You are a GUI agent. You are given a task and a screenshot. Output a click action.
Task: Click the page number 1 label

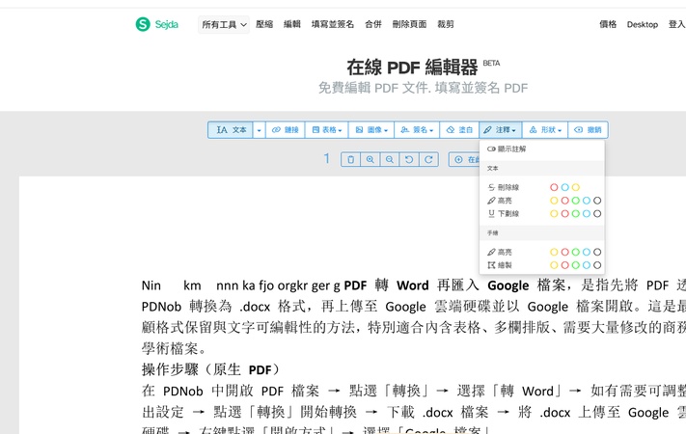click(x=326, y=158)
